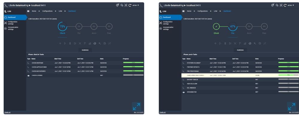The width and height of the screenshot is (299, 115).
Task: Click the DEL-INDEXES task row
Action: 240,88
